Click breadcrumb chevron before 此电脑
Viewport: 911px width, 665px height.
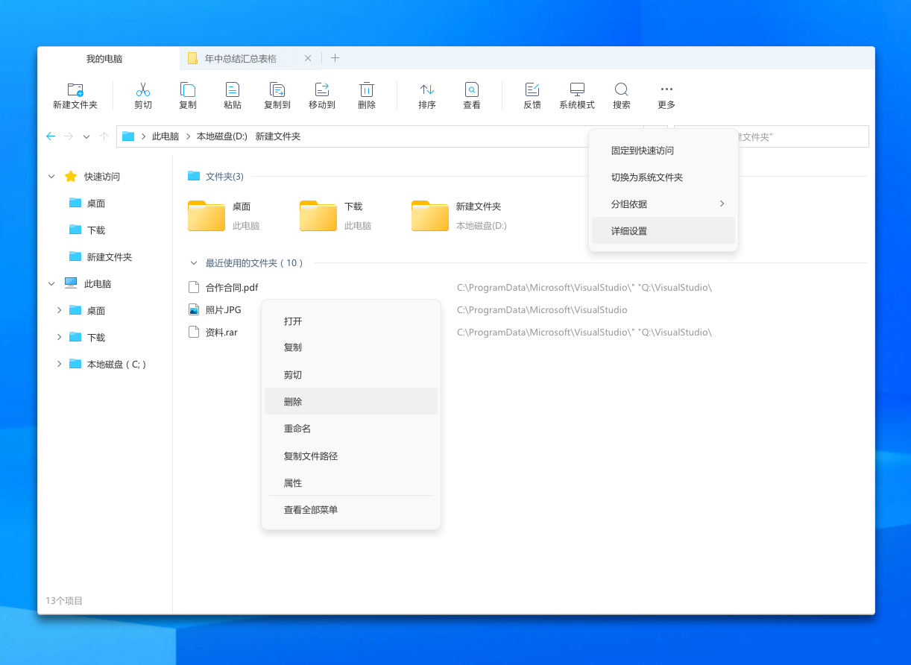click(x=143, y=136)
